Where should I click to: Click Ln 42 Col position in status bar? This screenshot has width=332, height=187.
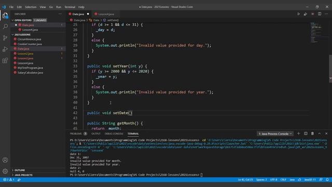245,180
